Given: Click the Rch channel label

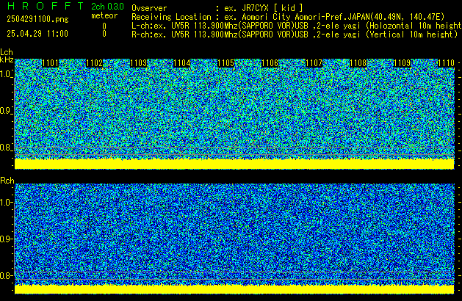Looking at the screenshot, I should pyautogui.click(x=7, y=181).
